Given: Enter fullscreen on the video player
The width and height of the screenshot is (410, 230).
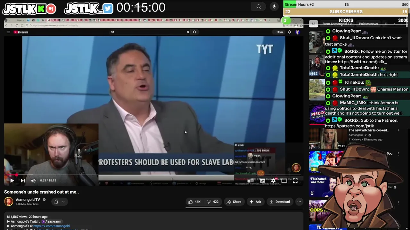Looking at the screenshot, I should [x=295, y=180].
